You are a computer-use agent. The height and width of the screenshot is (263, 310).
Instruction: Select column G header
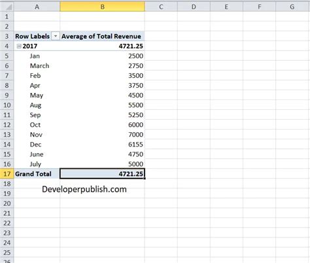click(x=292, y=7)
